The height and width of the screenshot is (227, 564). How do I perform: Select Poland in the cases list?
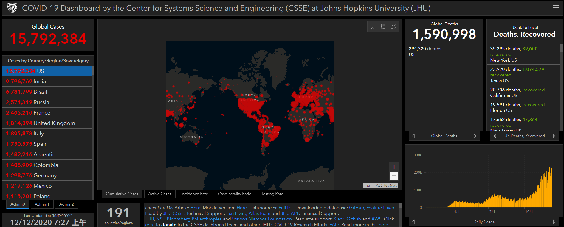click(x=47, y=196)
